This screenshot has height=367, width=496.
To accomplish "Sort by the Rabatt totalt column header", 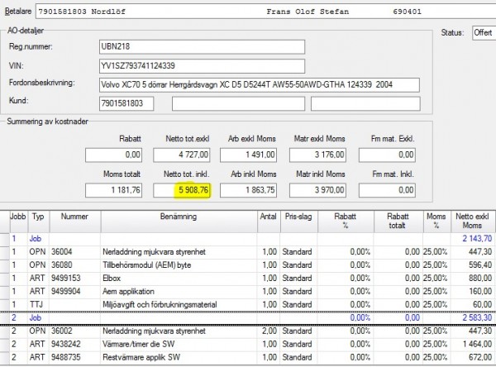I will [x=398, y=222].
